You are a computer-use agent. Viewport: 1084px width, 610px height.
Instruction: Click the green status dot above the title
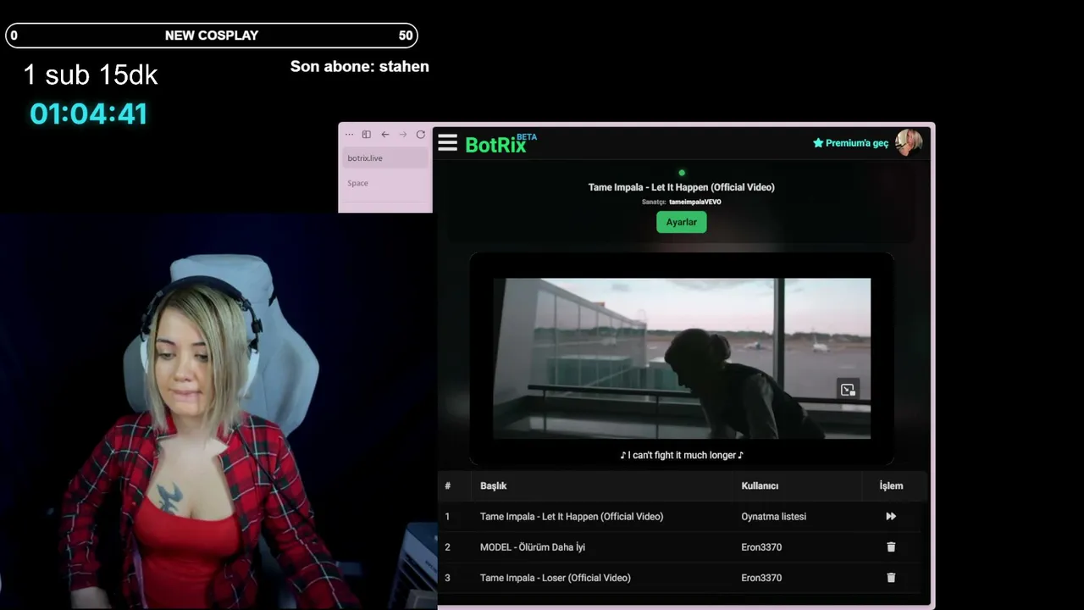coord(682,173)
